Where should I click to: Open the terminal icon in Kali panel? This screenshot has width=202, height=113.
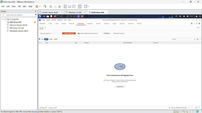58,16
